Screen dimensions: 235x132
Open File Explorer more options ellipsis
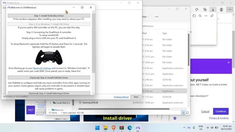[x=156, y=17]
